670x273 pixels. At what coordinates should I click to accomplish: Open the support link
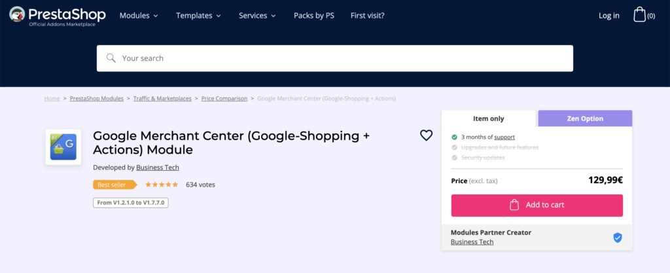tap(504, 137)
